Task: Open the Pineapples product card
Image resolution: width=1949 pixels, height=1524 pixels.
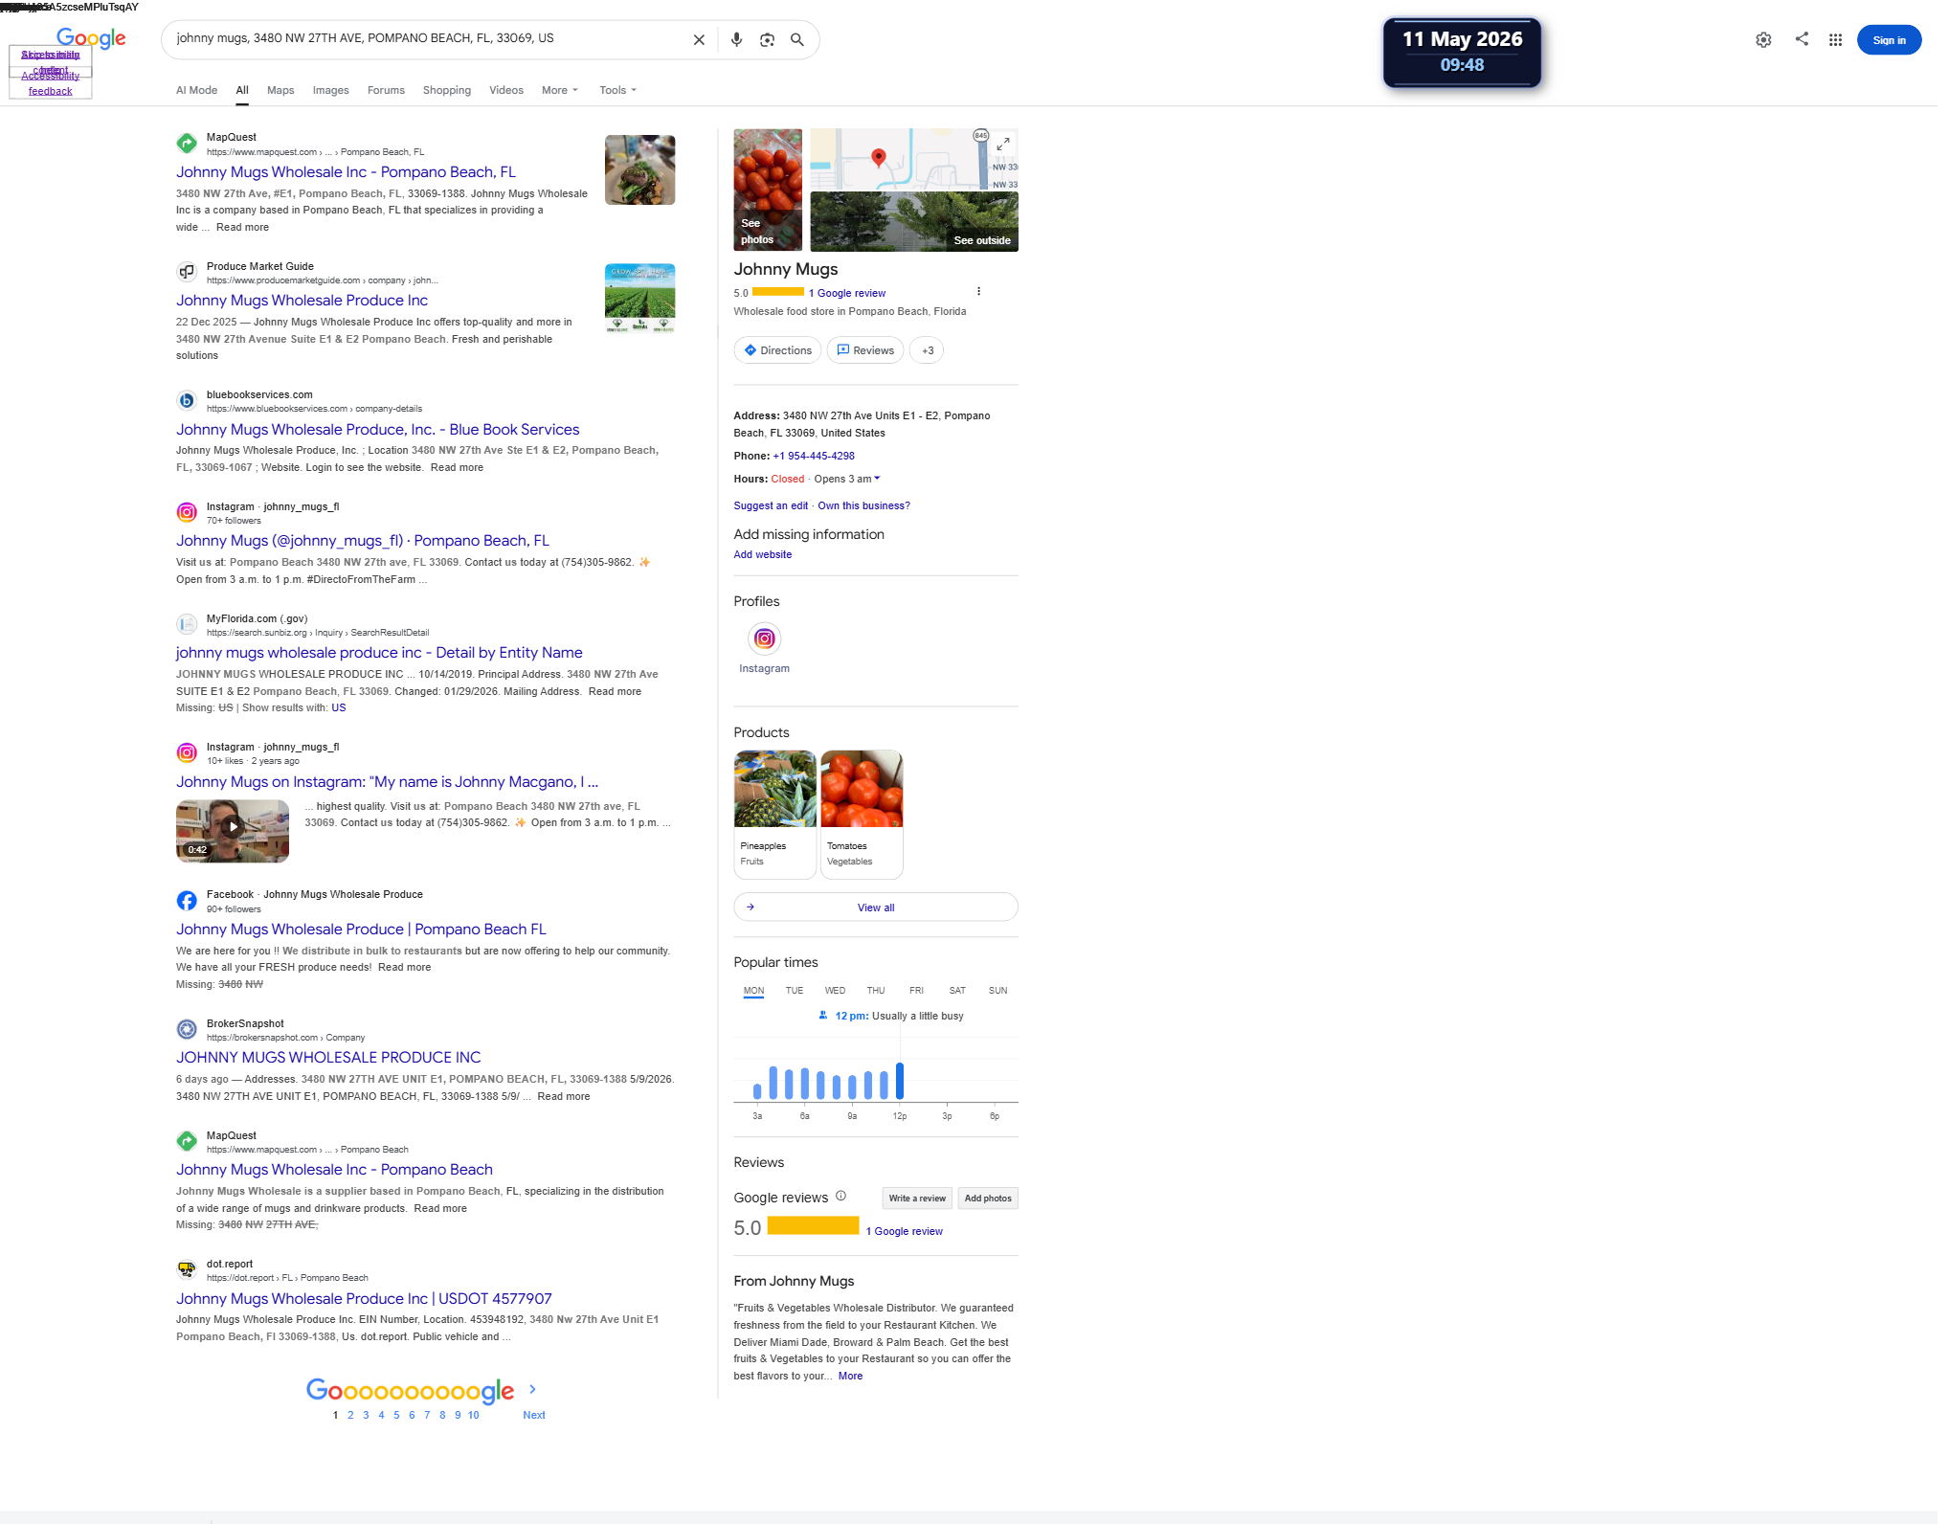Action: 775,814
